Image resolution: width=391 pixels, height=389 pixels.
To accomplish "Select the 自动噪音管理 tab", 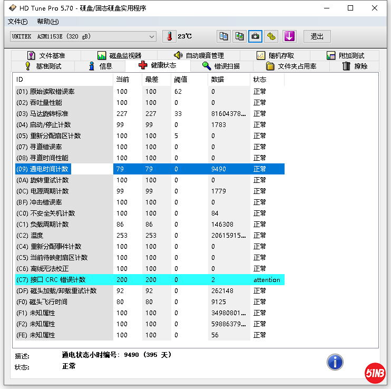I will [199, 55].
